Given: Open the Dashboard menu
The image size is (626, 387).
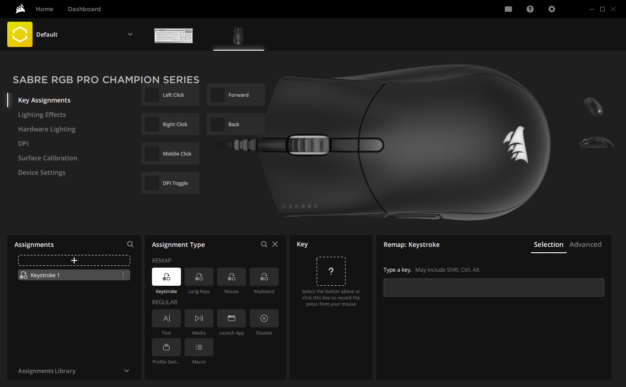Looking at the screenshot, I should 84,9.
